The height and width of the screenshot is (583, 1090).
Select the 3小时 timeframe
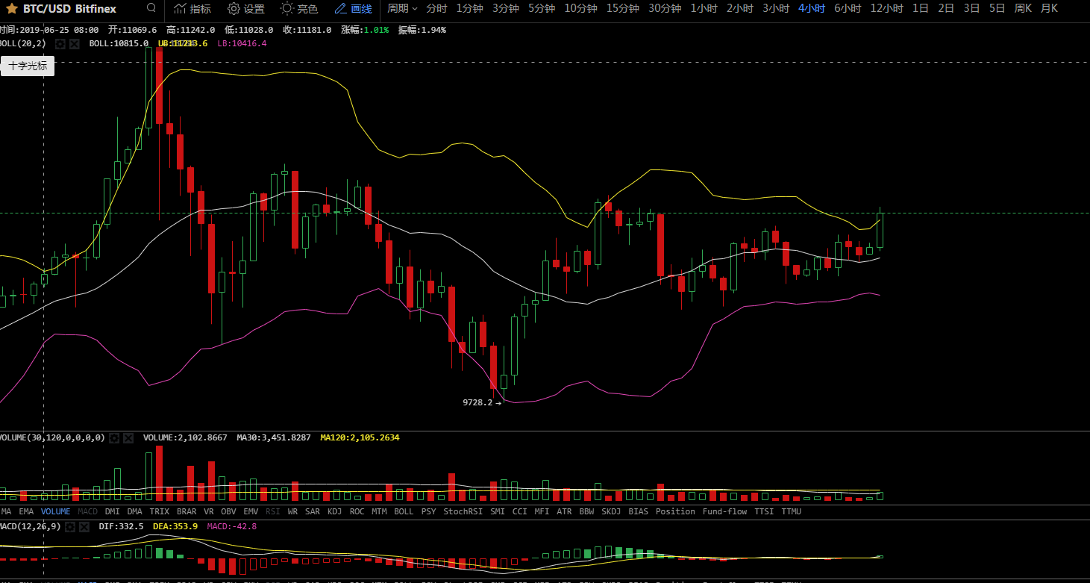click(x=776, y=9)
